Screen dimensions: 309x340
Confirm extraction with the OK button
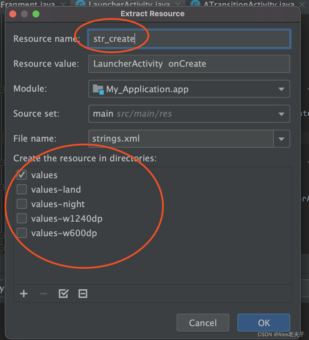point(263,323)
